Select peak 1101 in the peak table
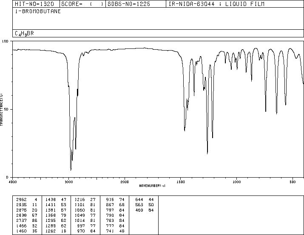The image size is (304, 235). 80,205
